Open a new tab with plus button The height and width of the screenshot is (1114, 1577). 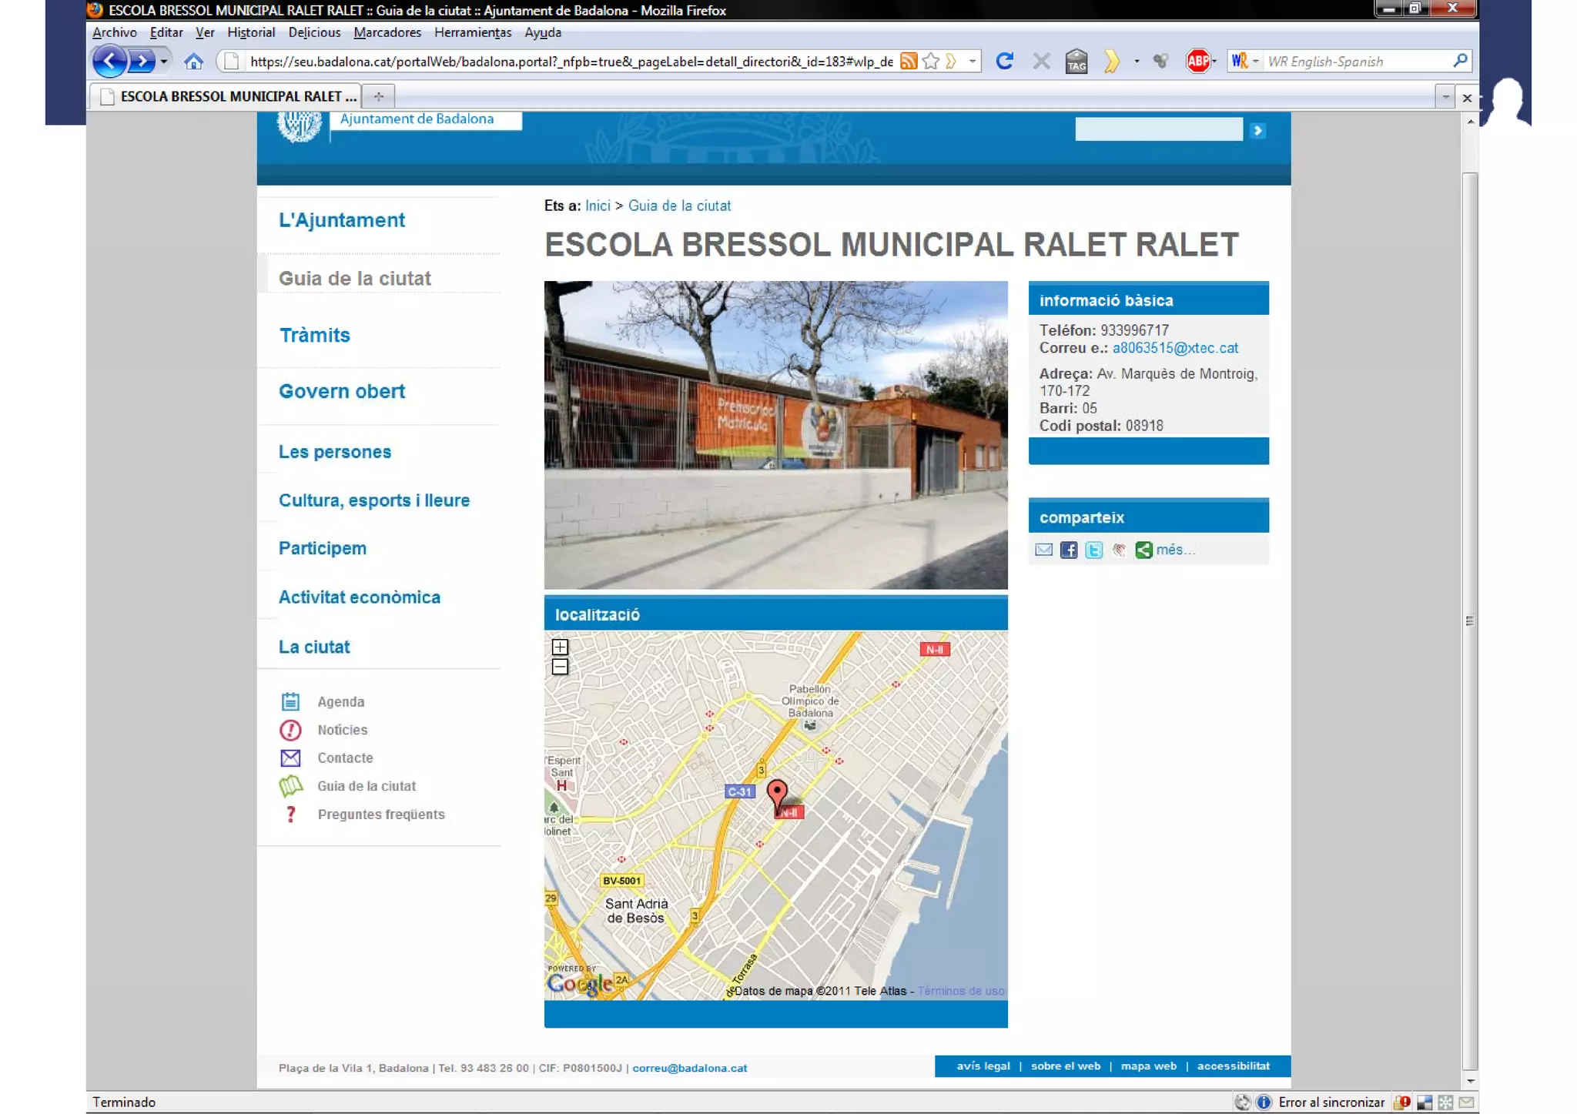(378, 96)
